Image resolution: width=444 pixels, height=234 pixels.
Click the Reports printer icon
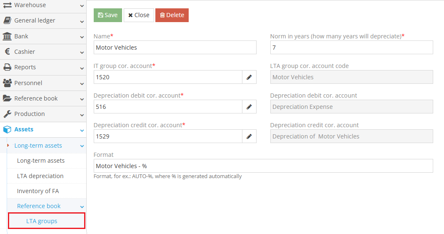click(7, 67)
